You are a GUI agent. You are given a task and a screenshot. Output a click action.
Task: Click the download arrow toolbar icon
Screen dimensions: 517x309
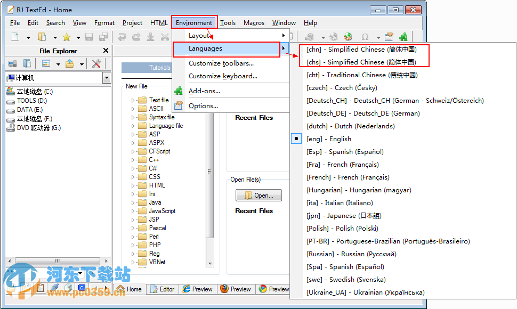coord(151,37)
